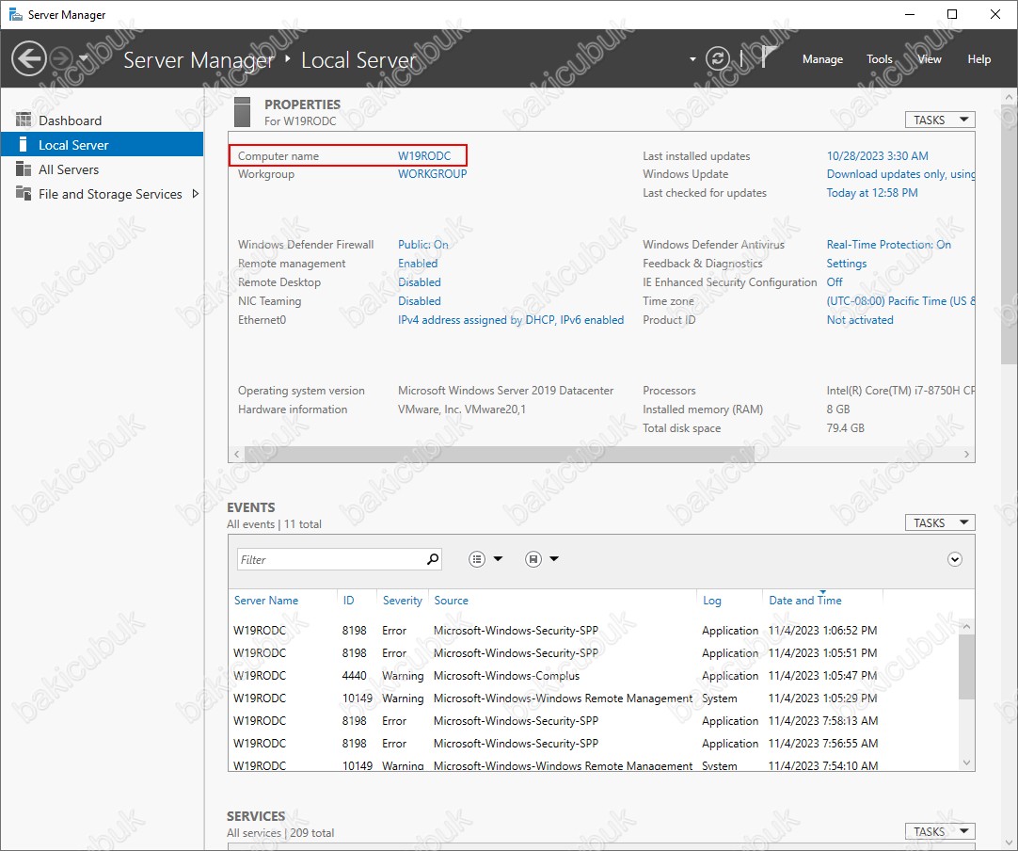Click the main page vertical scrollbar thumb
The height and width of the screenshot is (851, 1018).
[x=1009, y=235]
